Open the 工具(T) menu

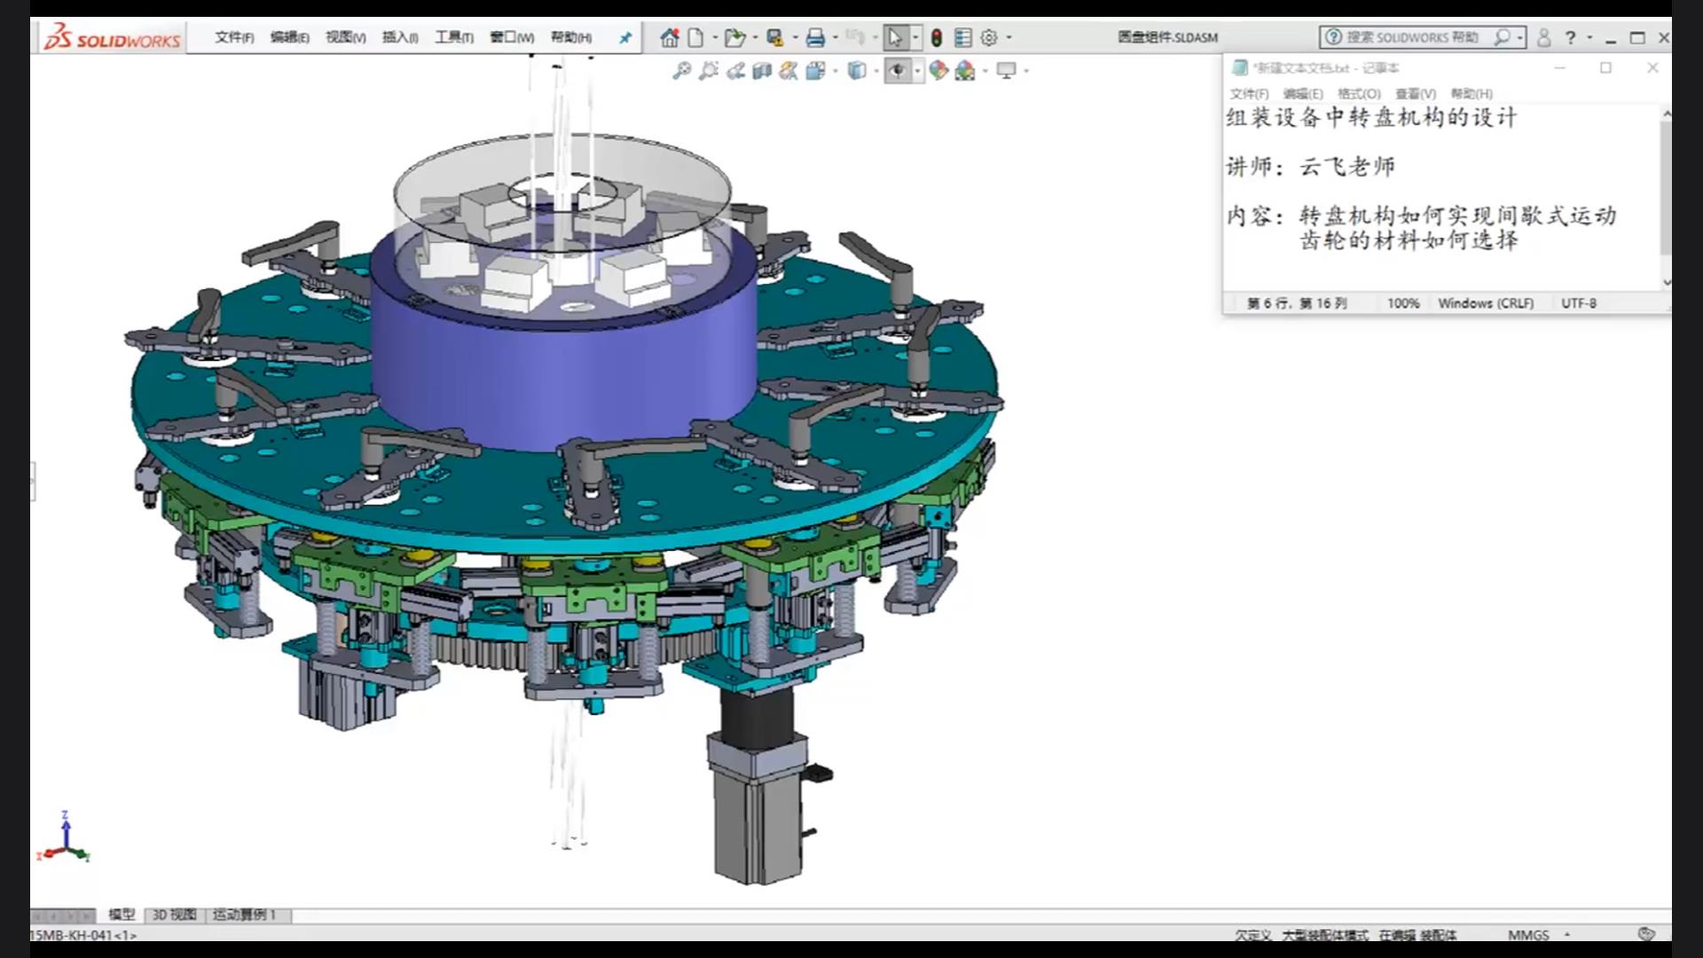pyautogui.click(x=454, y=37)
